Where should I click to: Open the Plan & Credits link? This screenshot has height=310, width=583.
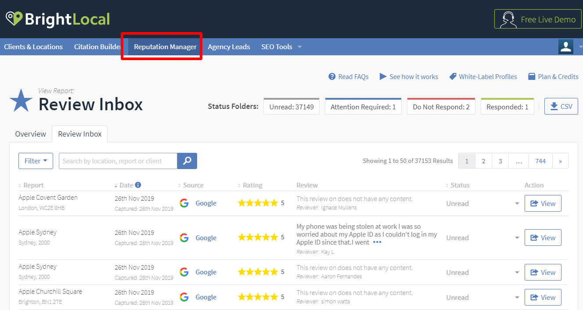pos(553,77)
